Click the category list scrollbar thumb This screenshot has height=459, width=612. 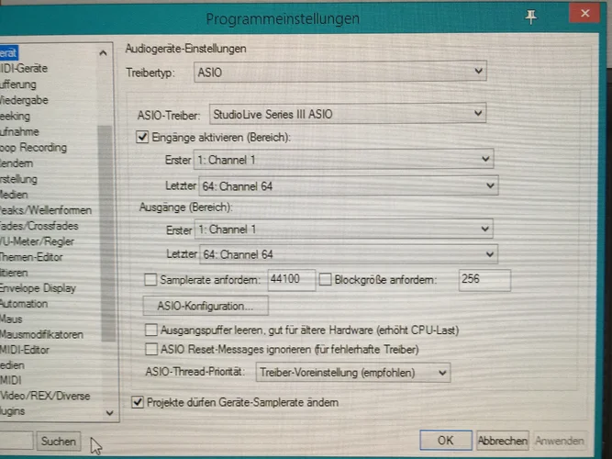click(x=106, y=233)
